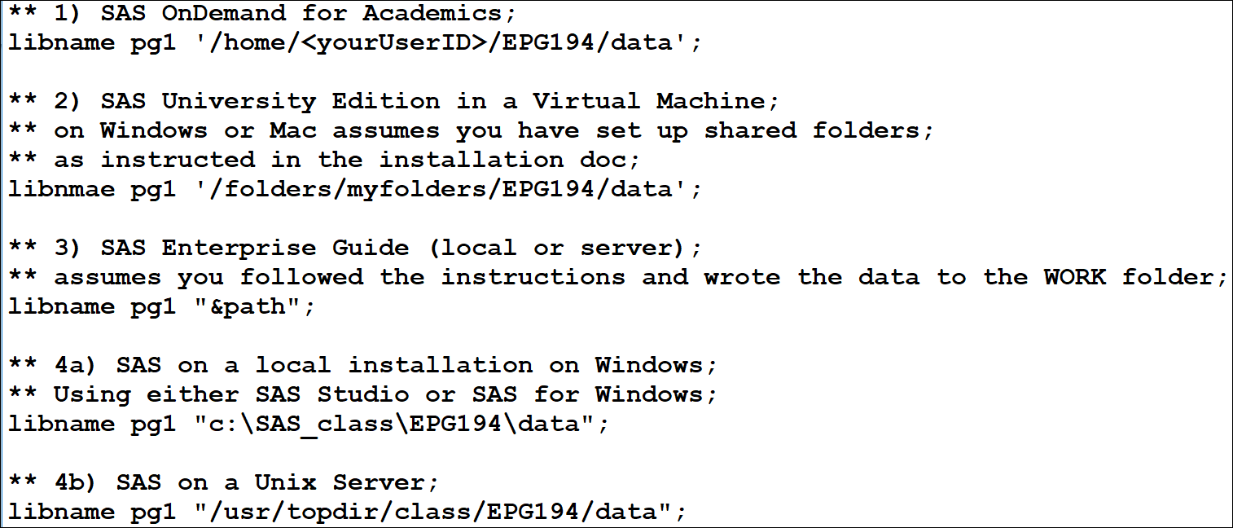Click the 'c:\SAS_class\EPG194\data' path string

pyautogui.click(x=400, y=424)
